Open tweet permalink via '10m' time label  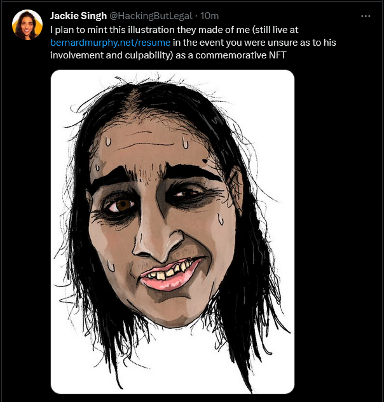pyautogui.click(x=209, y=16)
